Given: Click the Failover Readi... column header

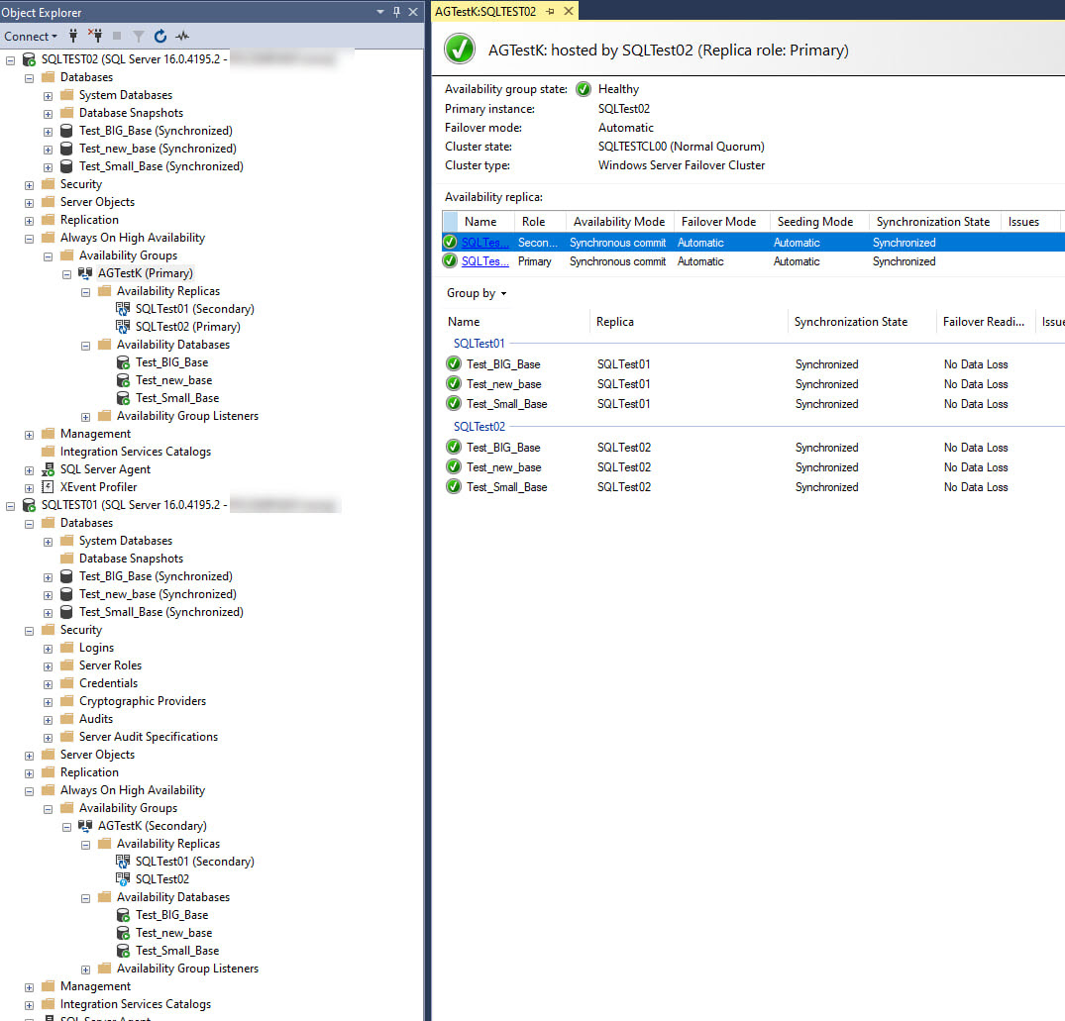Looking at the screenshot, I should click(984, 322).
